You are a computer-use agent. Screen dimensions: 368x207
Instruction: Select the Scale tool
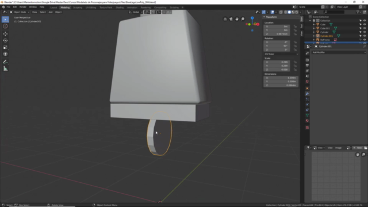[x=5, y=47]
